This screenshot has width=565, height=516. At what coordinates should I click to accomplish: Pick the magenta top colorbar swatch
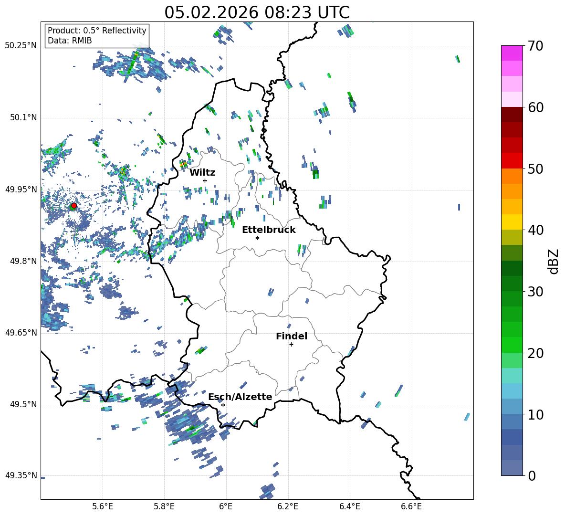(512, 53)
